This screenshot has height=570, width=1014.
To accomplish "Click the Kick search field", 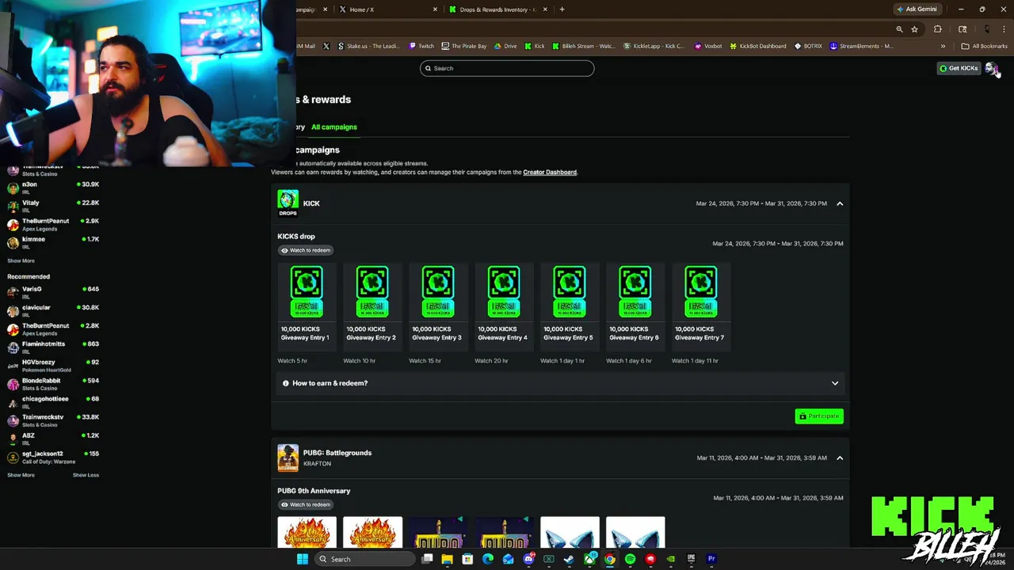I will [507, 68].
